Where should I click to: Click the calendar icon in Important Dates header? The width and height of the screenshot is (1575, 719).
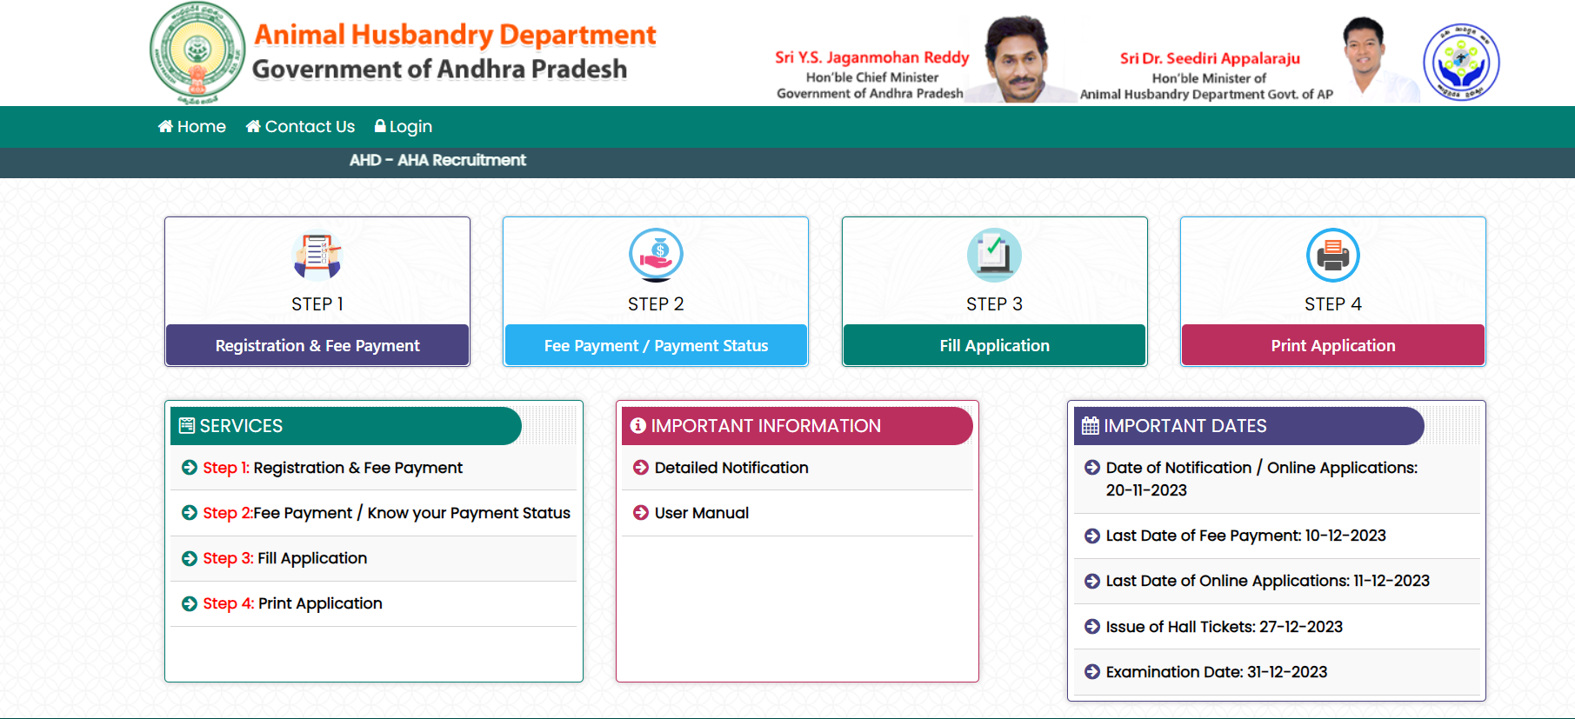pyautogui.click(x=1090, y=425)
